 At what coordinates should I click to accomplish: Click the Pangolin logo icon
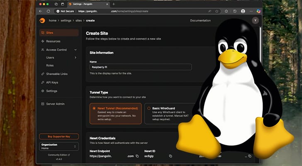[42, 20]
